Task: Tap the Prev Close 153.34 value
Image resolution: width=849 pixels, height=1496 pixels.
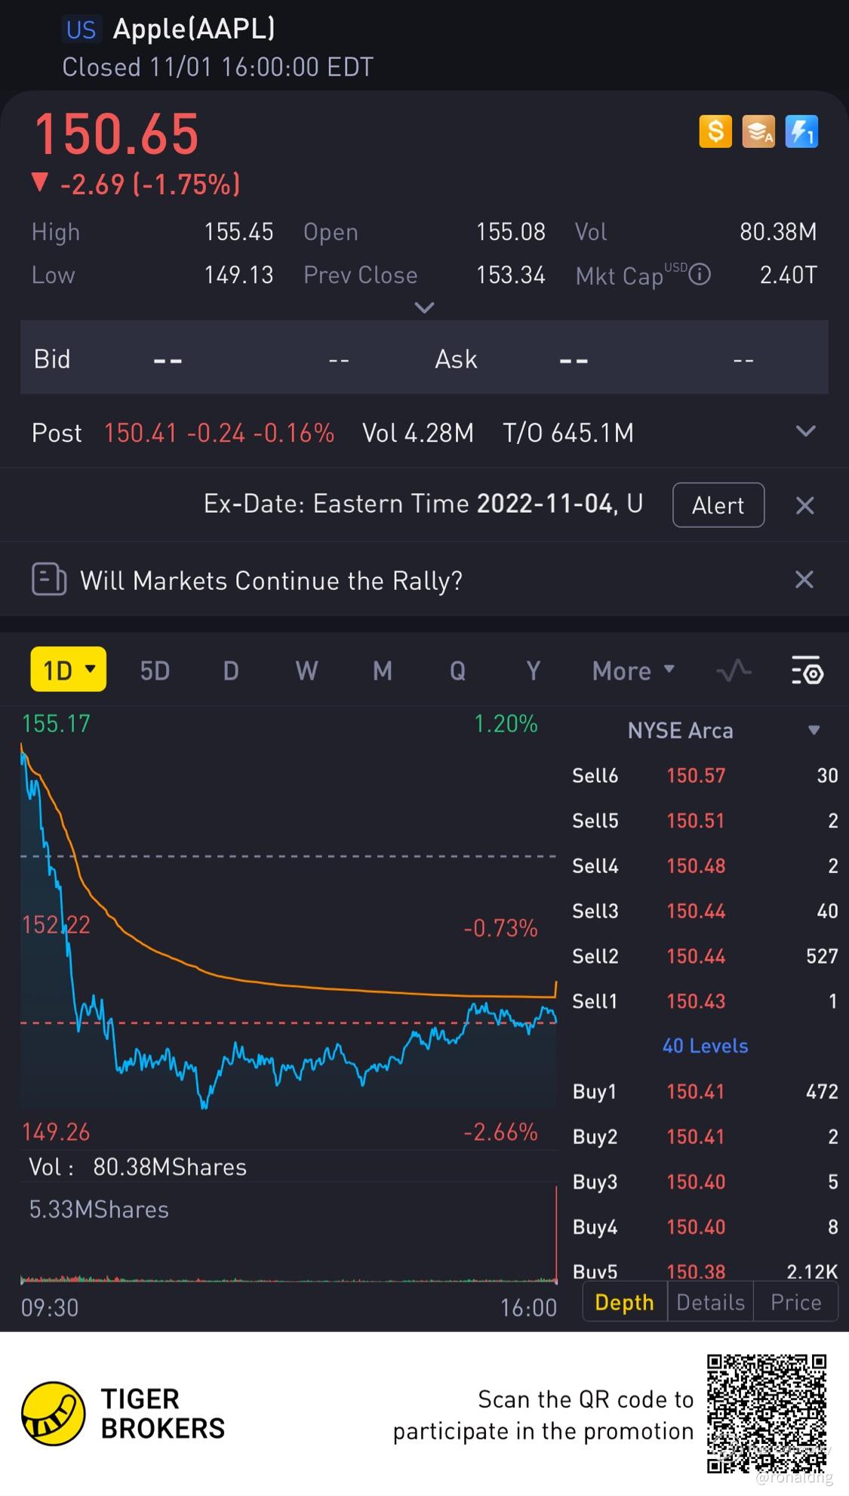Action: [510, 275]
